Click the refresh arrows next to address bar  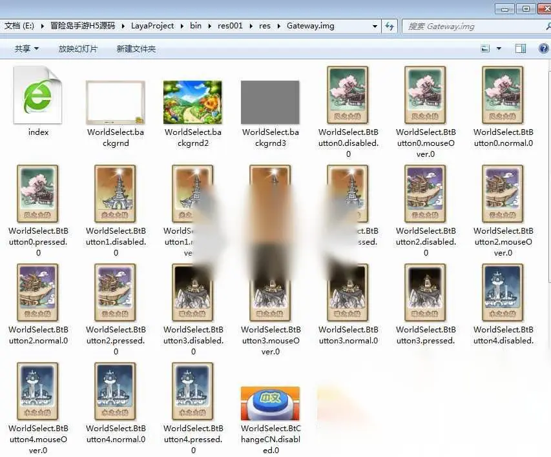[x=390, y=26]
